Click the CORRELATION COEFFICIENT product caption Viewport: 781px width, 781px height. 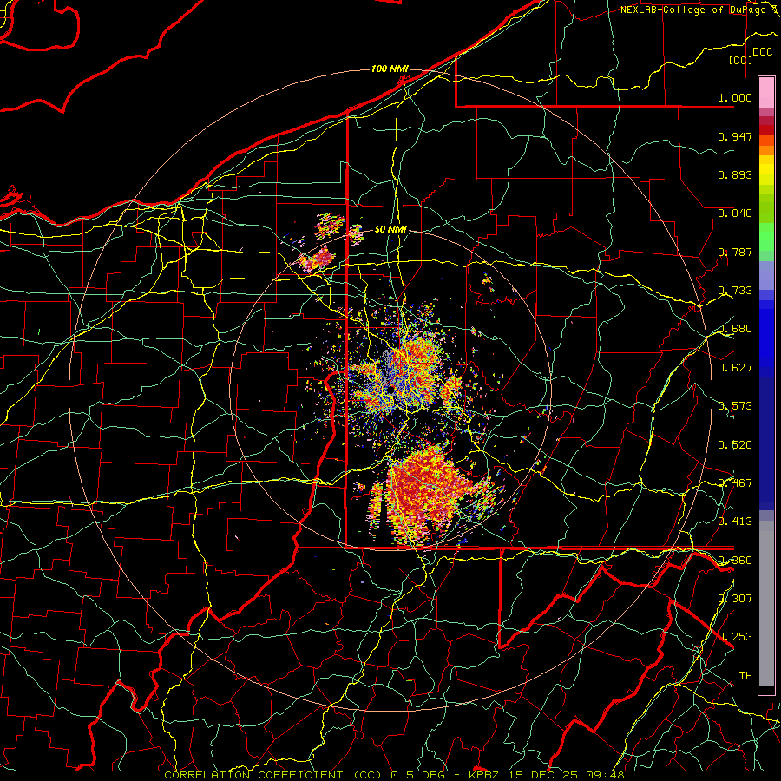(394, 775)
